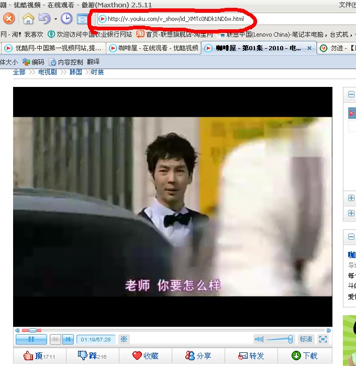This screenshot has height=366, width=356.
Task: Expand the lower plus panel in sidebar
Action: click(x=351, y=213)
